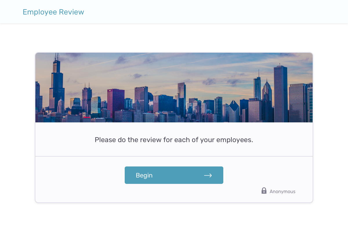The image size is (348, 232).
Task: Click the lock glyph near the bottom right
Action: tap(264, 191)
